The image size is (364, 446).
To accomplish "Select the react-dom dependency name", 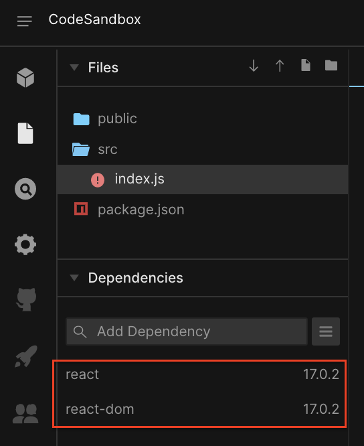I will [x=100, y=409].
